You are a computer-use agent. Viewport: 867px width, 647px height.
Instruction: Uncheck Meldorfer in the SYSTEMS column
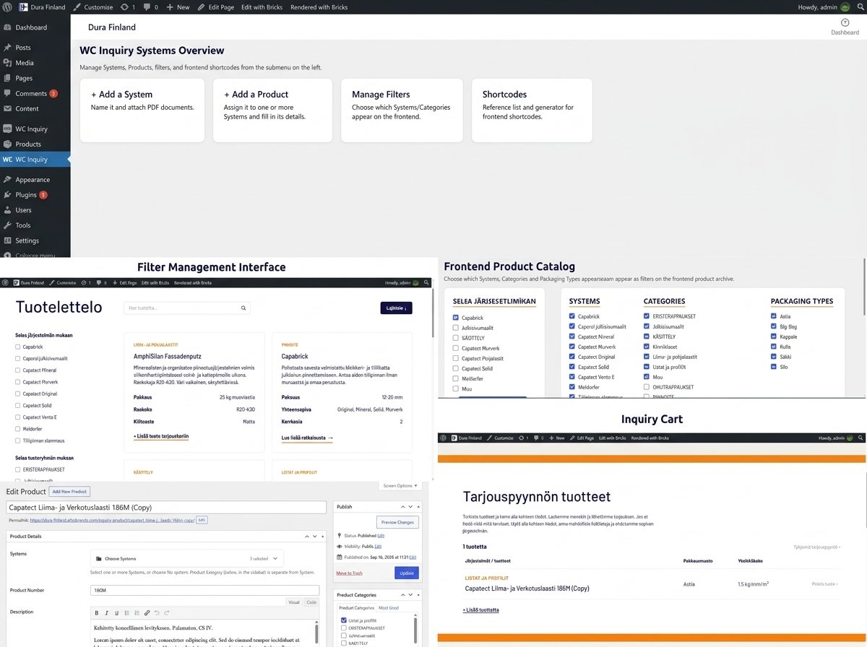pos(572,387)
